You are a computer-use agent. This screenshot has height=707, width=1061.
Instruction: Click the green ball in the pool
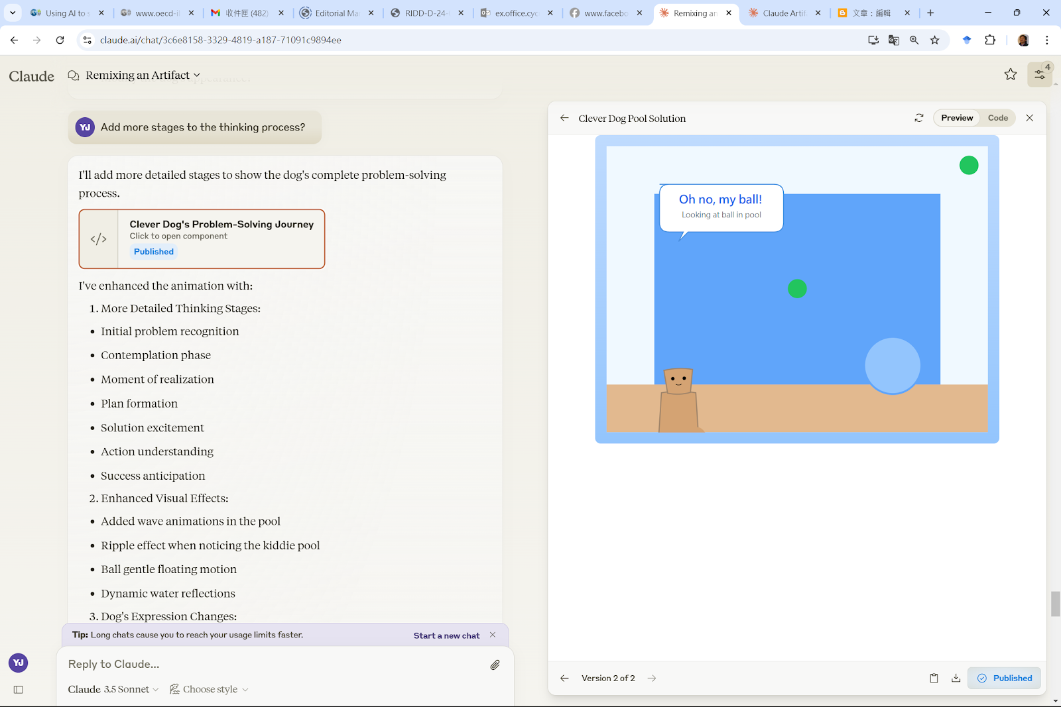point(797,288)
